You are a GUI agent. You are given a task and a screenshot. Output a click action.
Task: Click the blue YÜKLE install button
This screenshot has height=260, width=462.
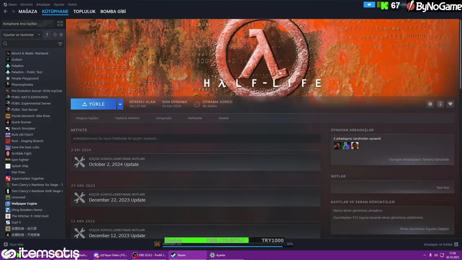pos(93,104)
